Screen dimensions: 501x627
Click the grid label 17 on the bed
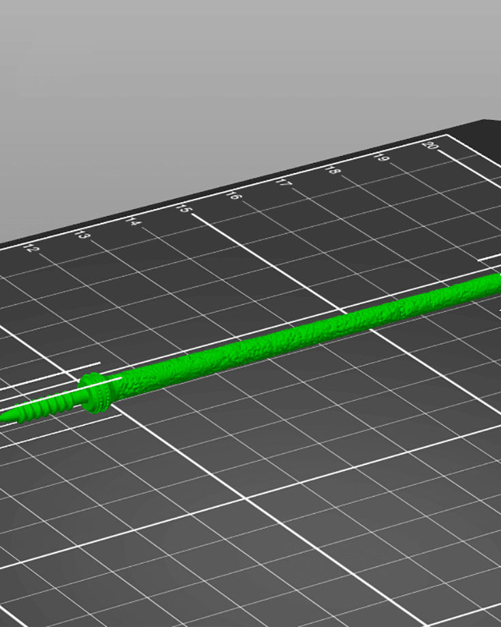[x=283, y=183]
